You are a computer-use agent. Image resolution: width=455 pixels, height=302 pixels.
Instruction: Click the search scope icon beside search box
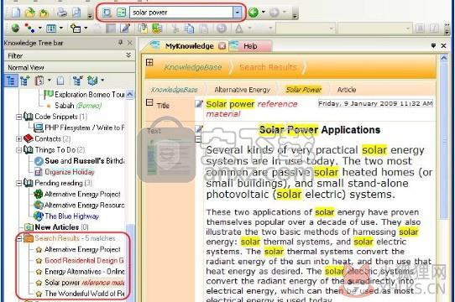[107, 13]
